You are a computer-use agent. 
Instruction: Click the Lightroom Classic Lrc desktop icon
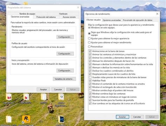pyautogui.click(x=61, y=119)
